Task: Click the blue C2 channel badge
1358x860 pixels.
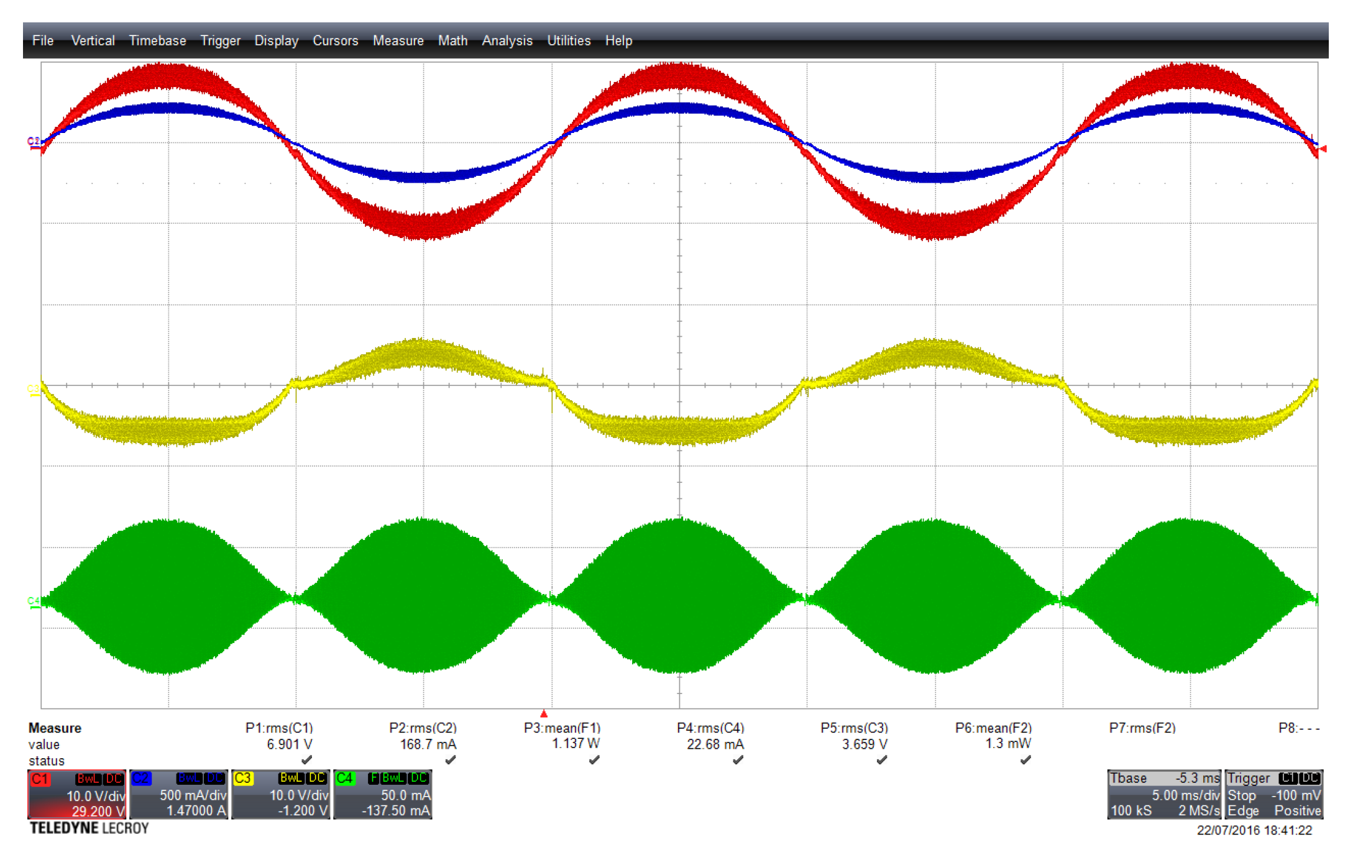Action: (x=142, y=779)
